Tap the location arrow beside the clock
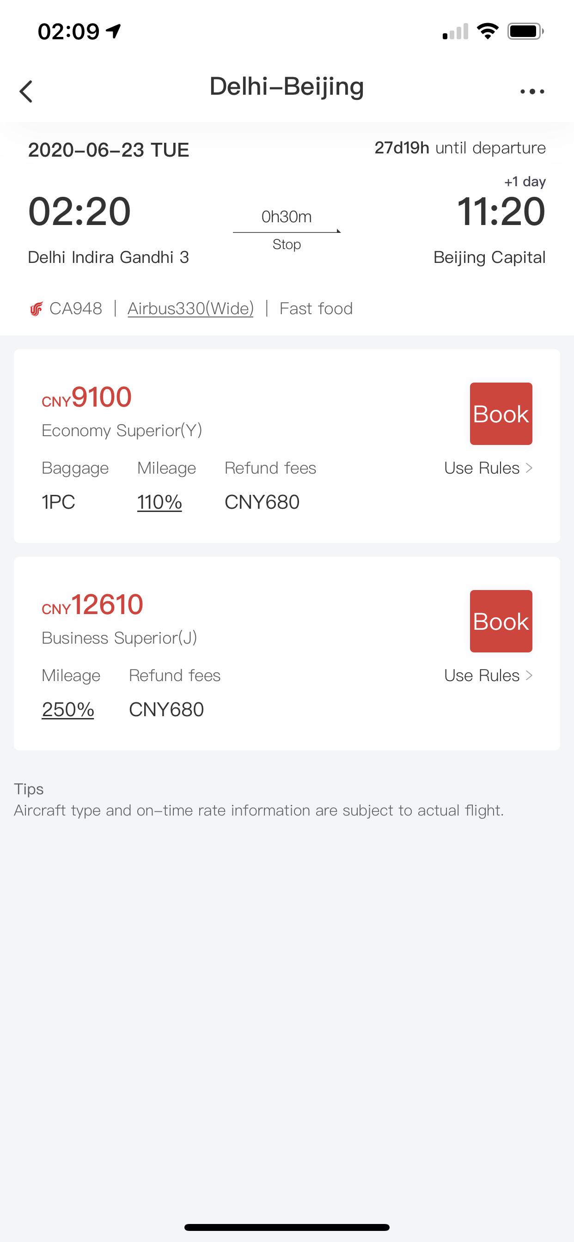This screenshot has width=574, height=1242. [113, 31]
